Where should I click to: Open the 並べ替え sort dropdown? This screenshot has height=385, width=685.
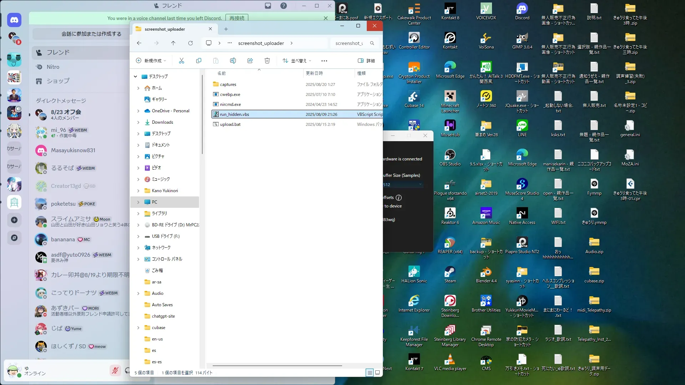[297, 61]
